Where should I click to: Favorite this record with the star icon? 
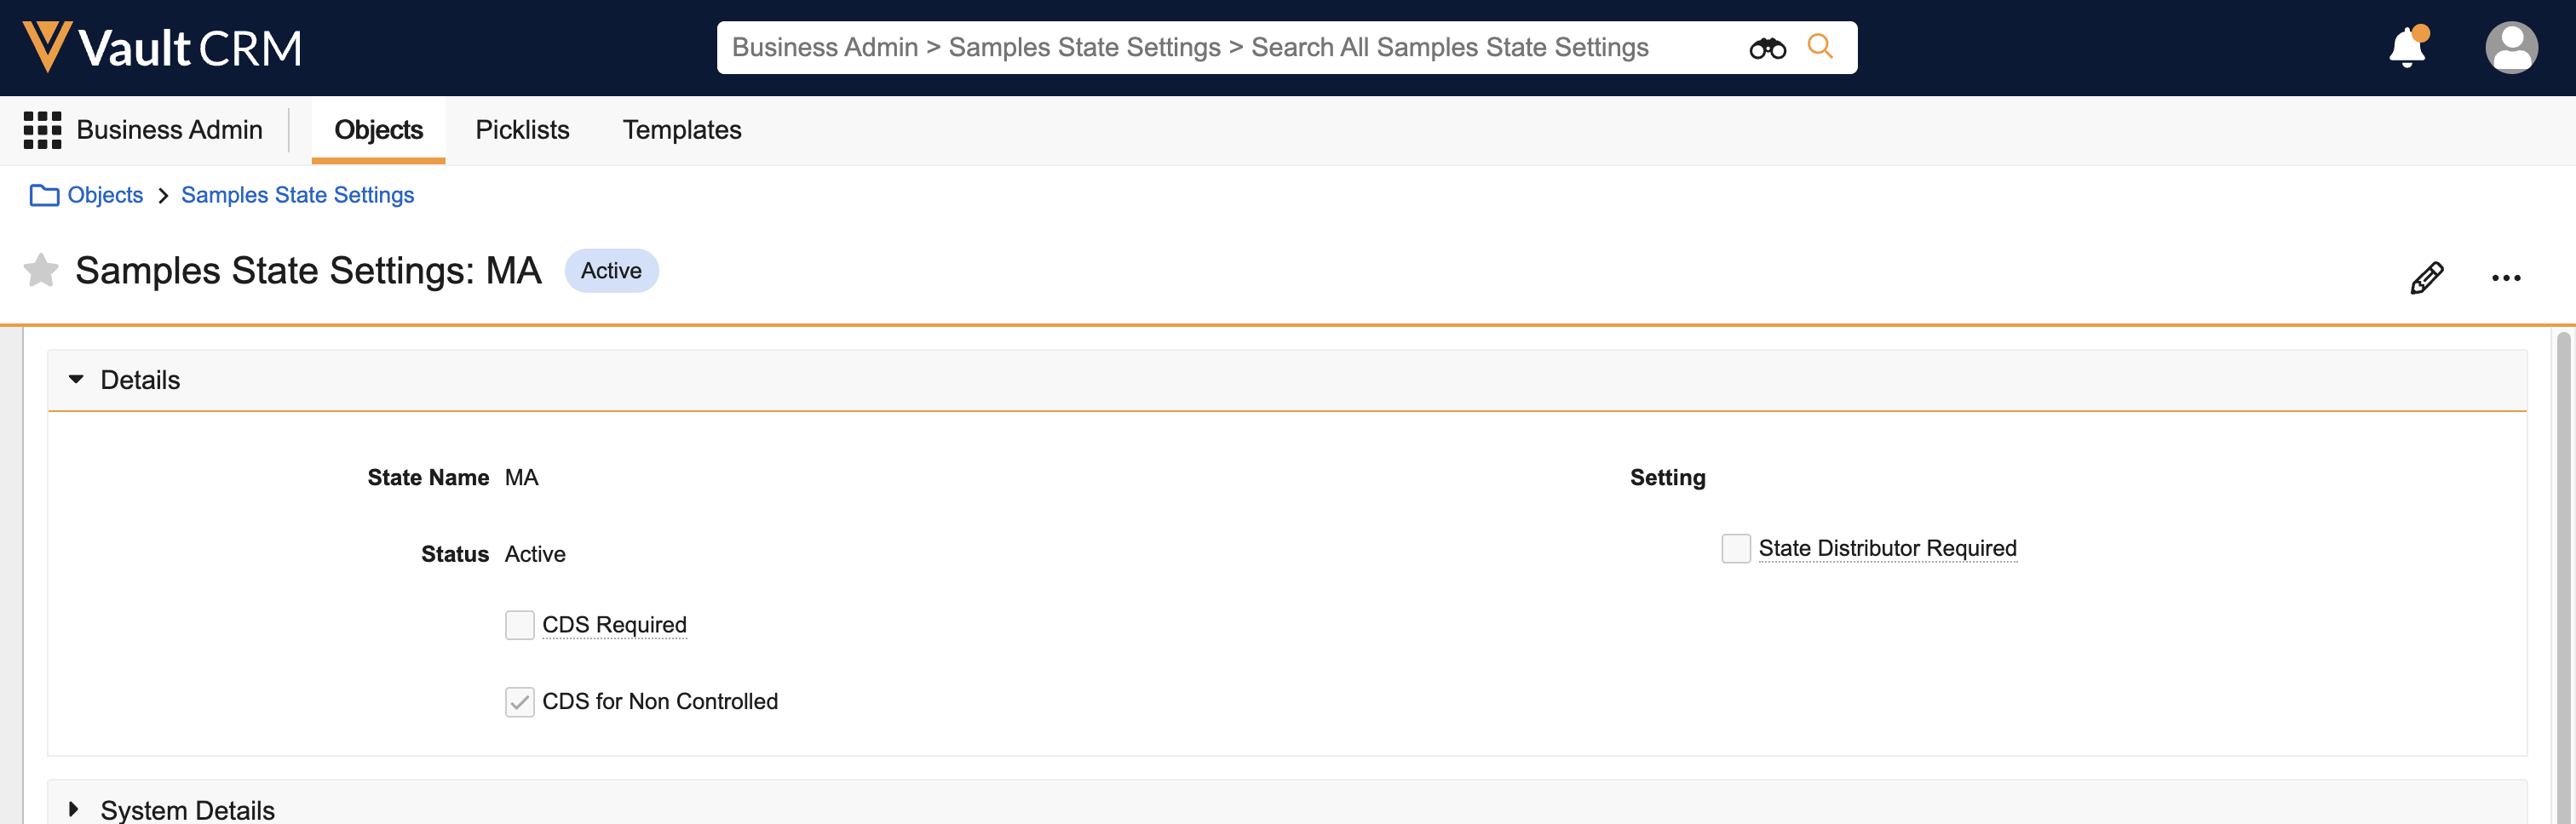[41, 271]
